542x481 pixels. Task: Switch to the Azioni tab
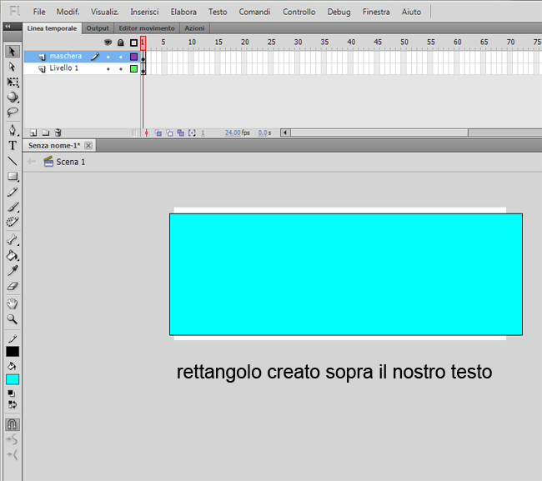(194, 28)
